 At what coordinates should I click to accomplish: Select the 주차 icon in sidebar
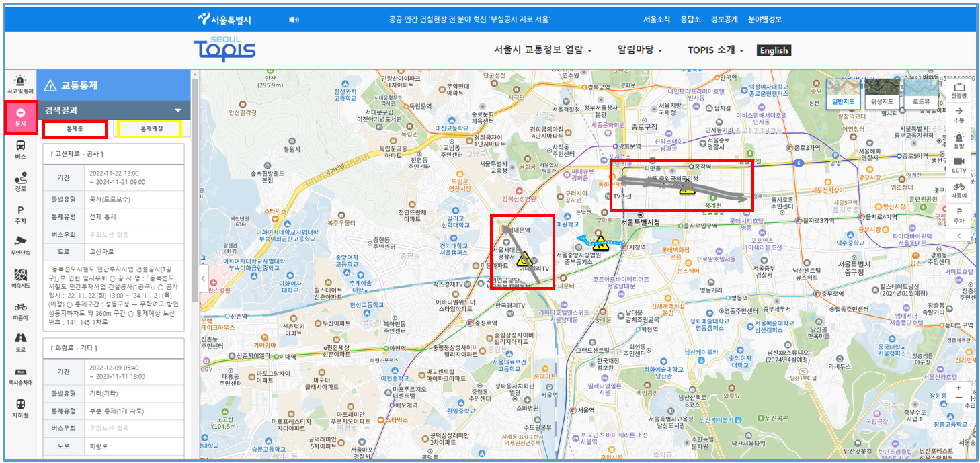pyautogui.click(x=22, y=212)
